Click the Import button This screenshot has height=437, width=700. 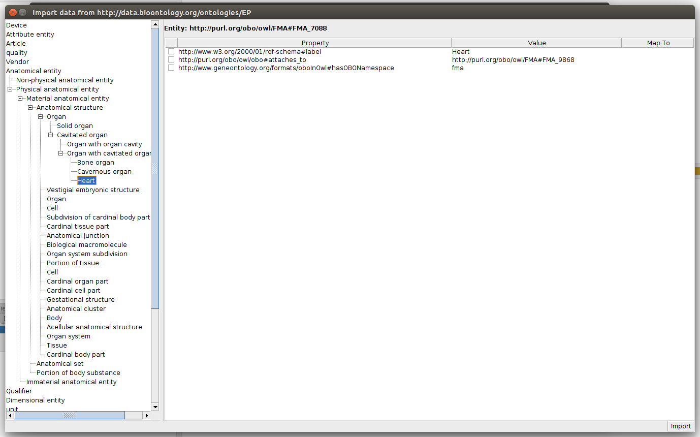click(x=681, y=426)
